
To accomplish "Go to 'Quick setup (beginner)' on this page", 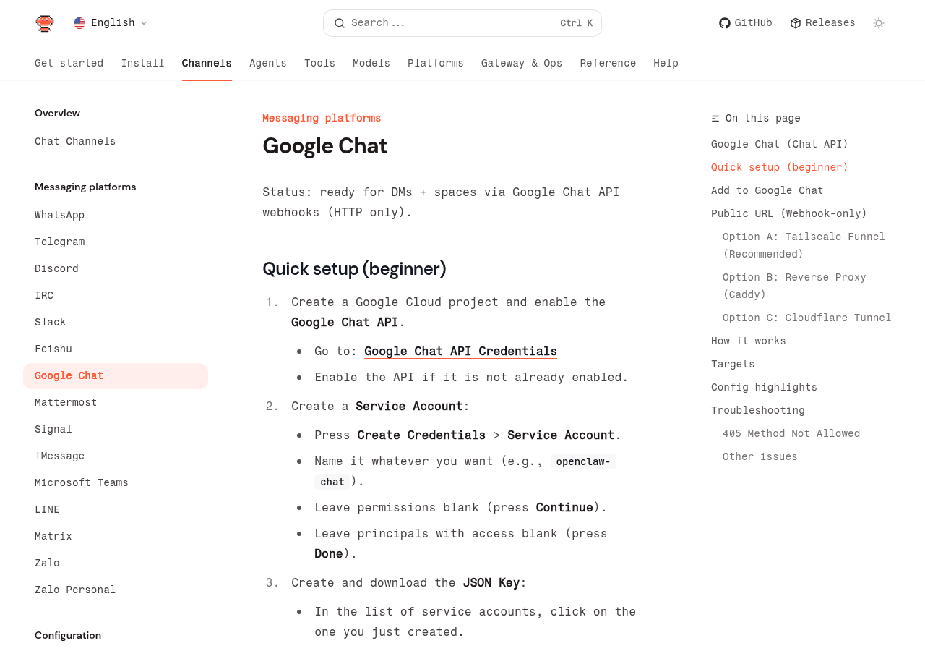I will click(779, 166).
